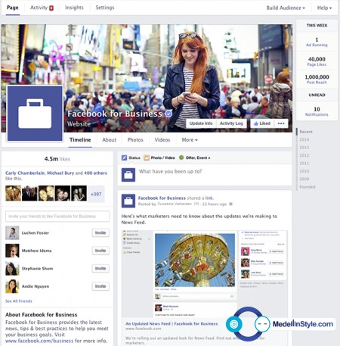
Task: Jump to 2009 on the timeline
Action: 304,179
